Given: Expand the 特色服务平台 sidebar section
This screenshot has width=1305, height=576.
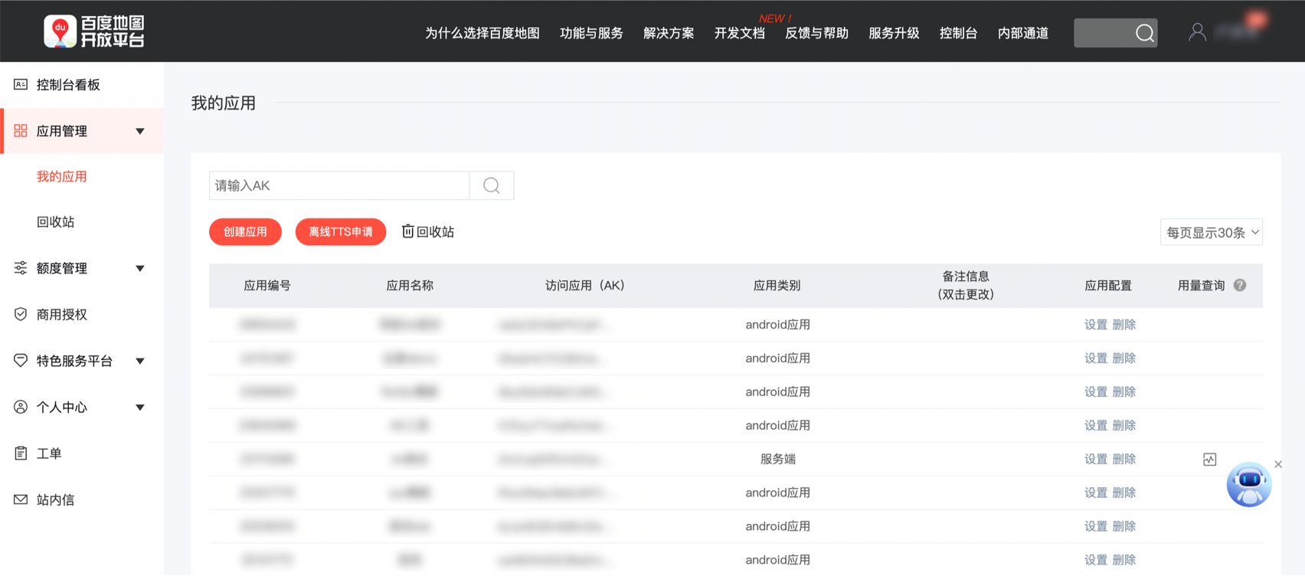Looking at the screenshot, I should click(140, 361).
